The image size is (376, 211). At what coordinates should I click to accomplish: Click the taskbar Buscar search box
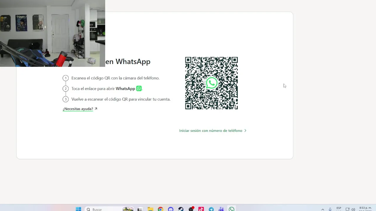[x=110, y=209]
